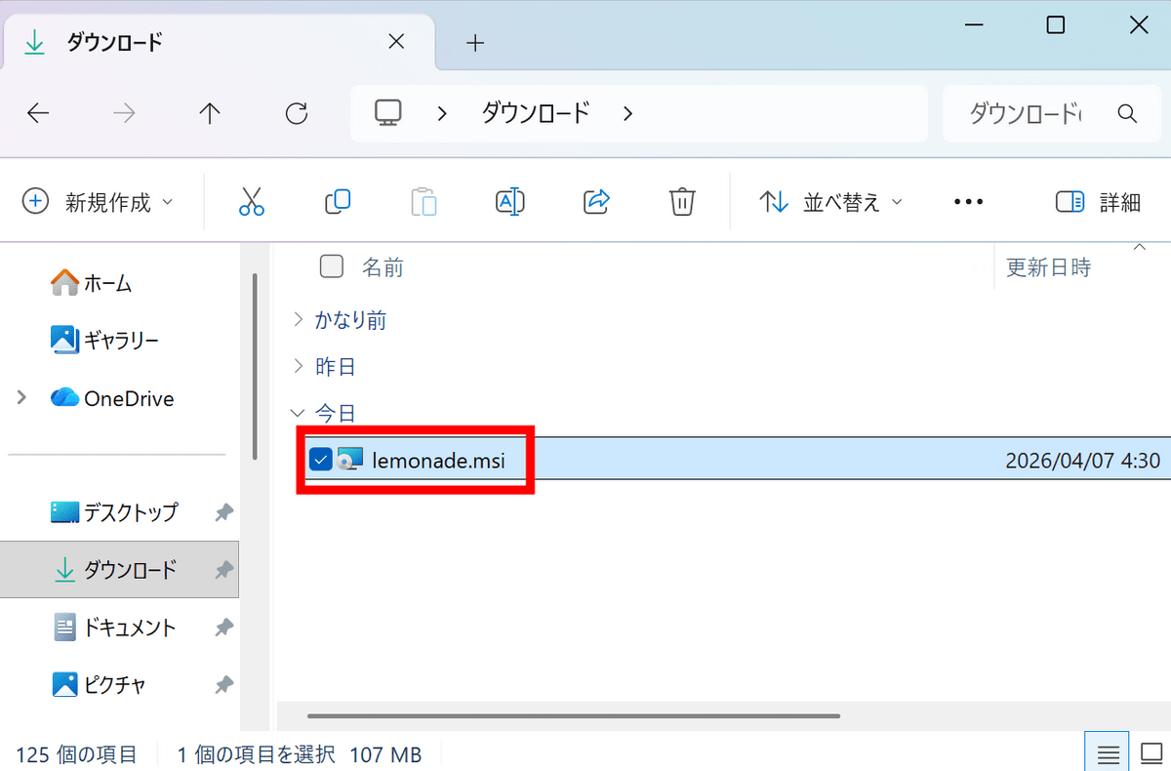Open the three-dot See more menu
The image size is (1171, 771).
click(968, 202)
